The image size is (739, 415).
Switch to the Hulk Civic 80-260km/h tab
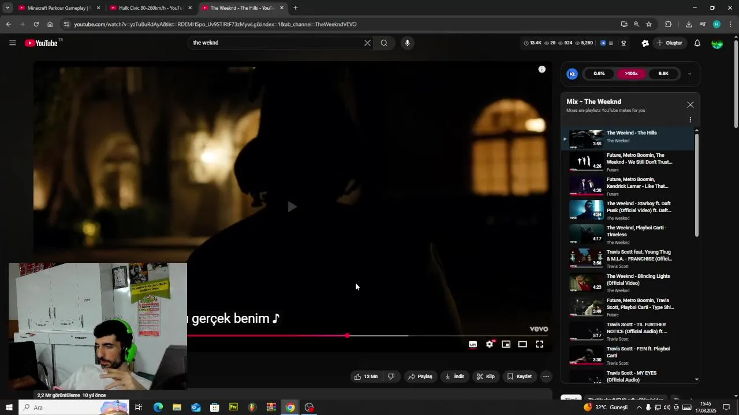(151, 8)
